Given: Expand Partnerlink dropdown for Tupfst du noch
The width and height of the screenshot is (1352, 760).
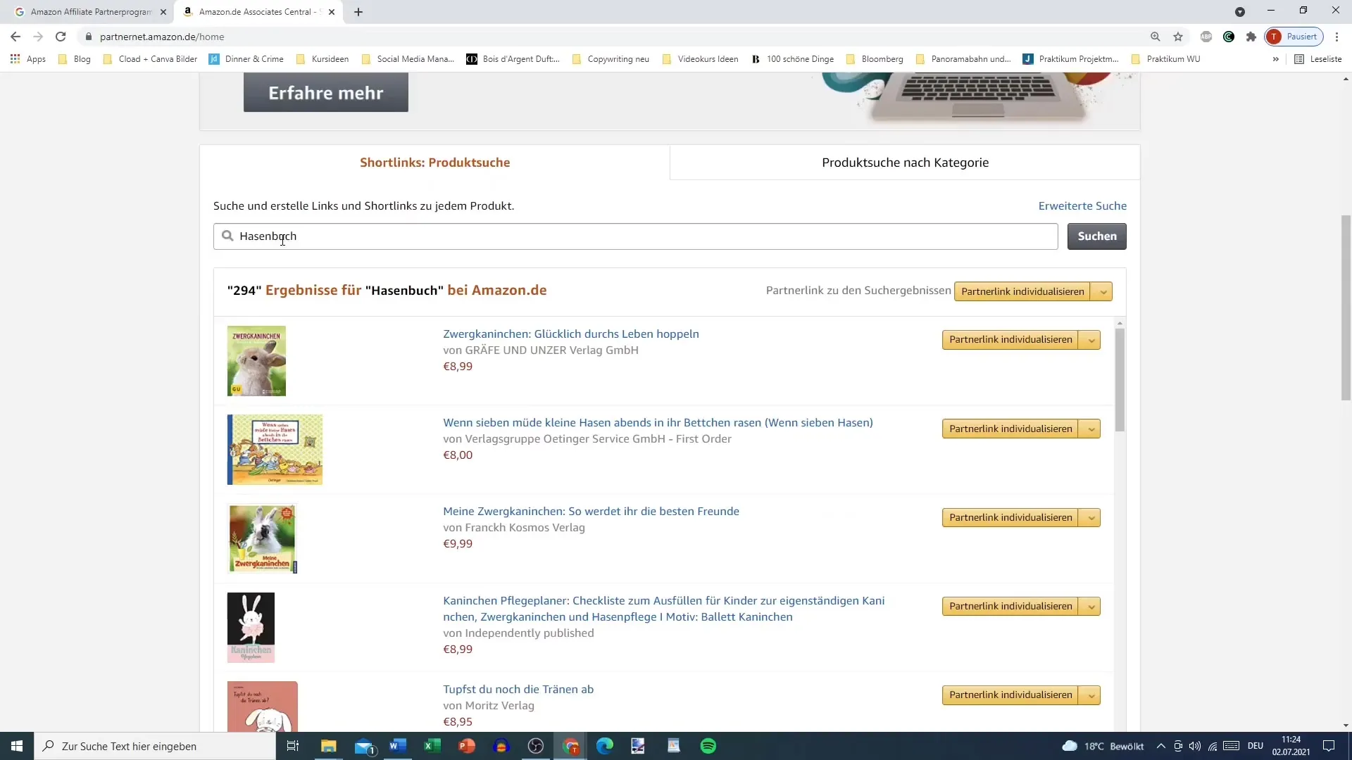Looking at the screenshot, I should pyautogui.click(x=1090, y=695).
